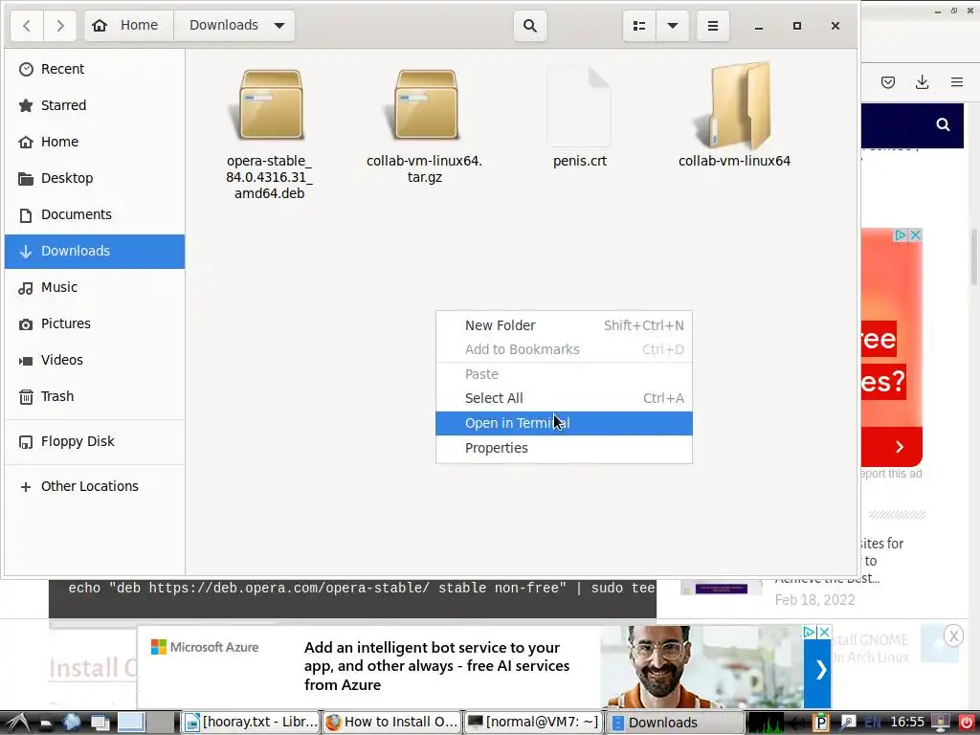Click the EN keyboard layout indicator
Image resolution: width=980 pixels, height=735 pixels.
click(x=873, y=723)
